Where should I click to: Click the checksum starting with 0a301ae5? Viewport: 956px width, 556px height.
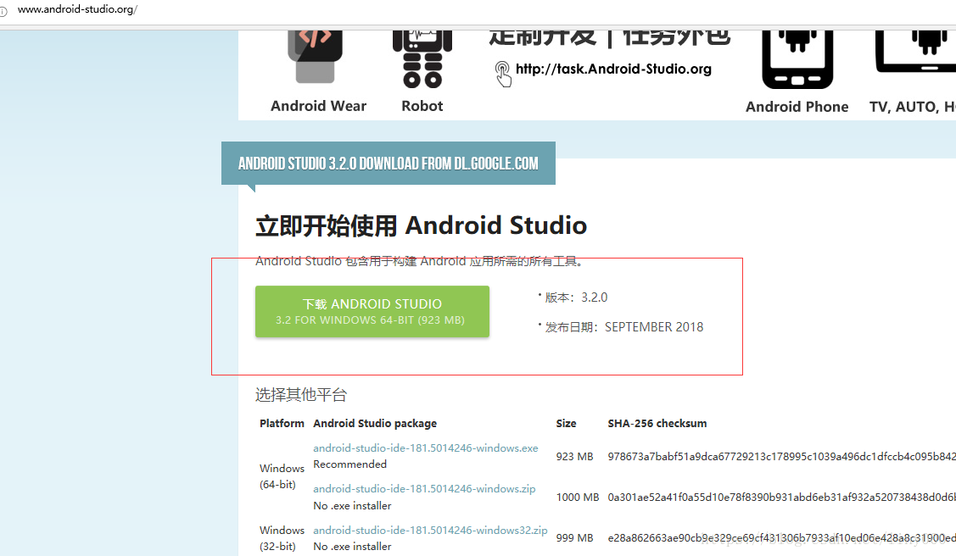pyautogui.click(x=781, y=497)
